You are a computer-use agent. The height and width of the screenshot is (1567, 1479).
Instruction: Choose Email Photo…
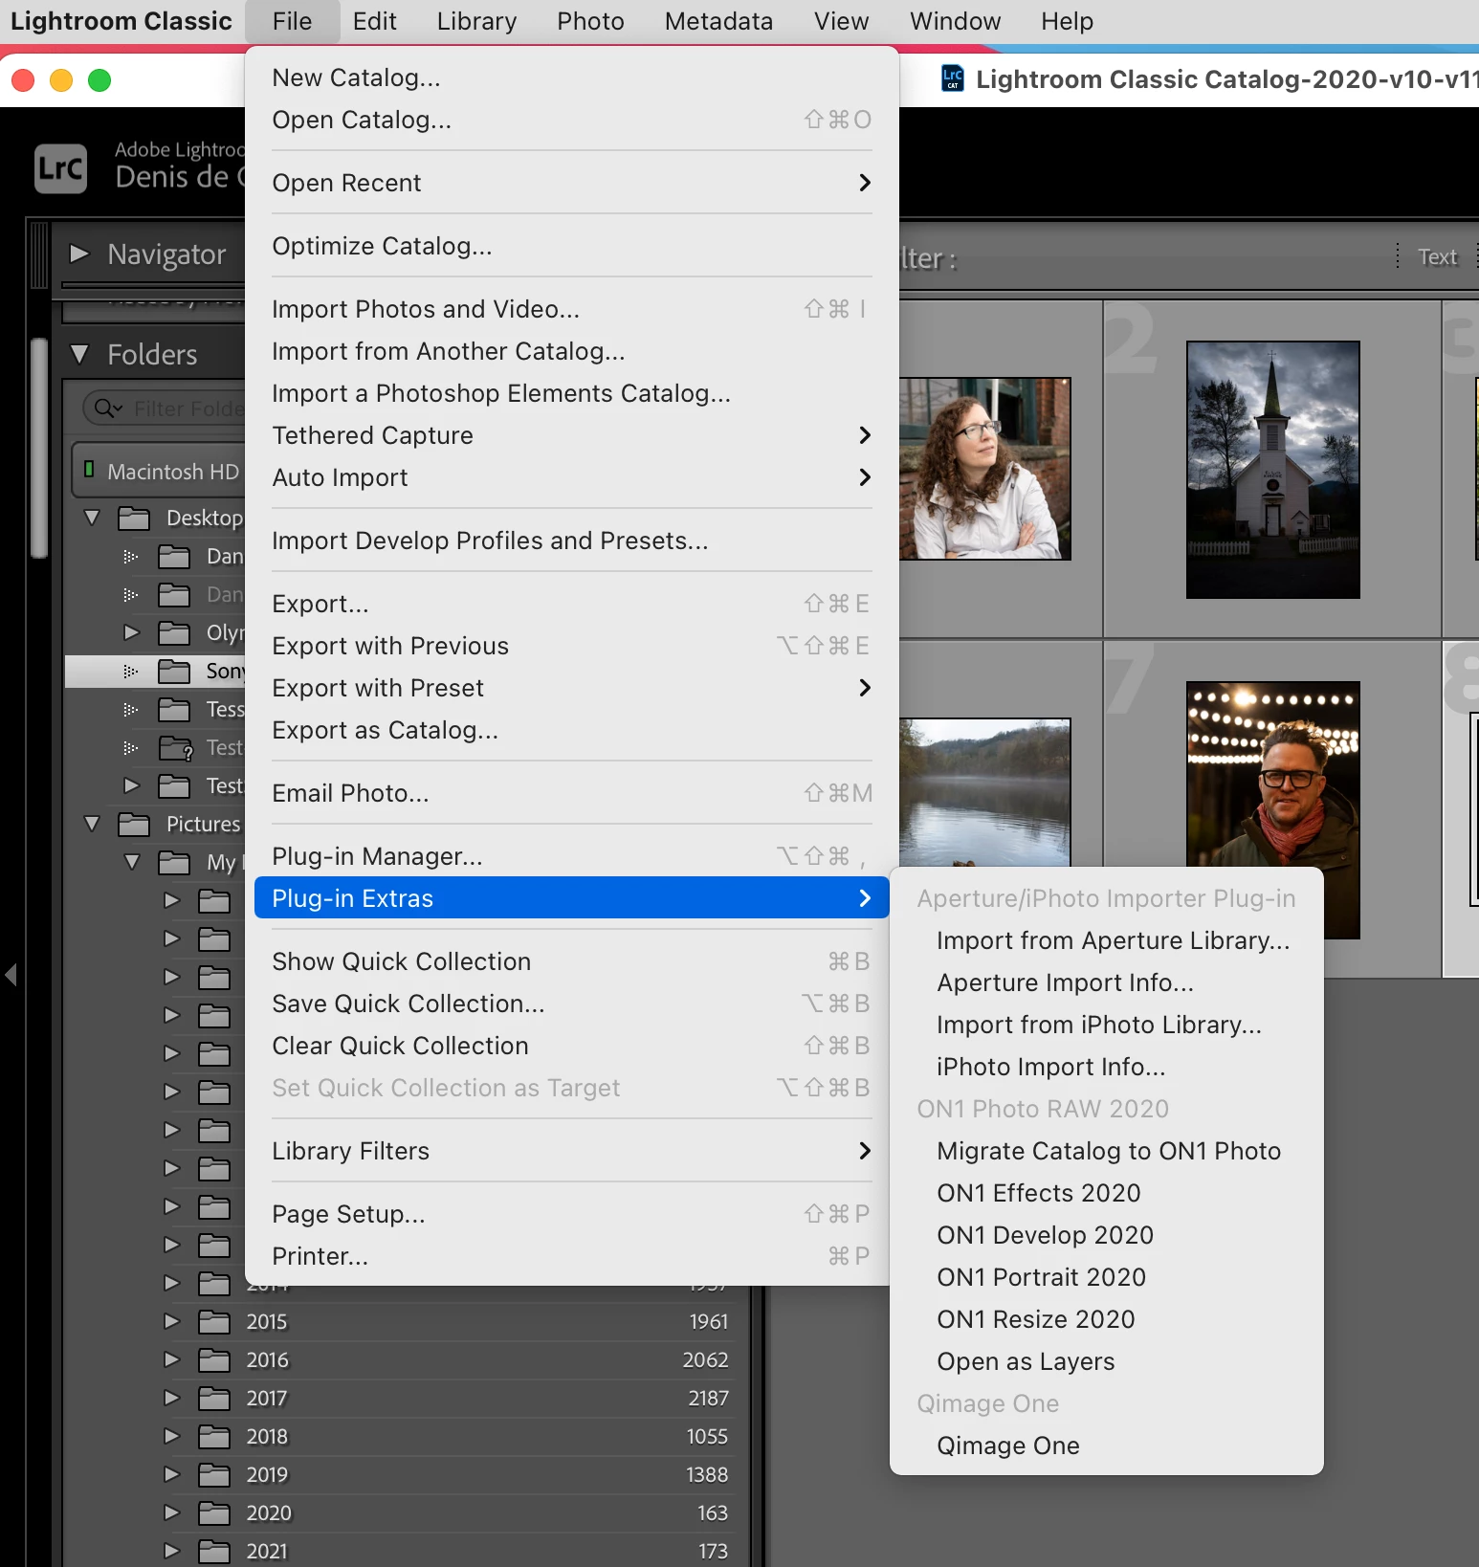[x=572, y=793]
